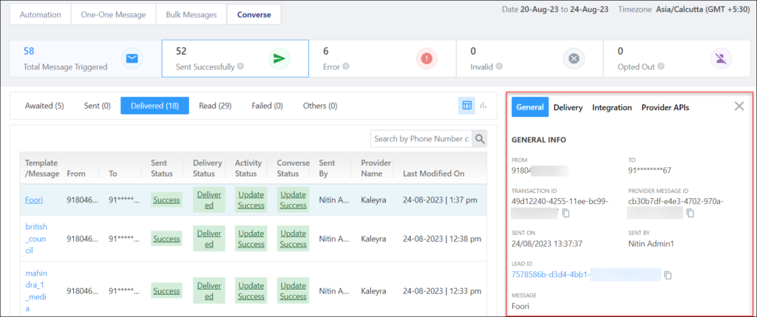Screen dimensions: 757x317
Task: Open the Foori template link
Action: point(34,199)
